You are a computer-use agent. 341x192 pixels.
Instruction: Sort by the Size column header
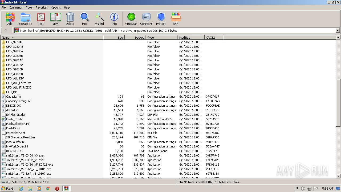pos(114,38)
